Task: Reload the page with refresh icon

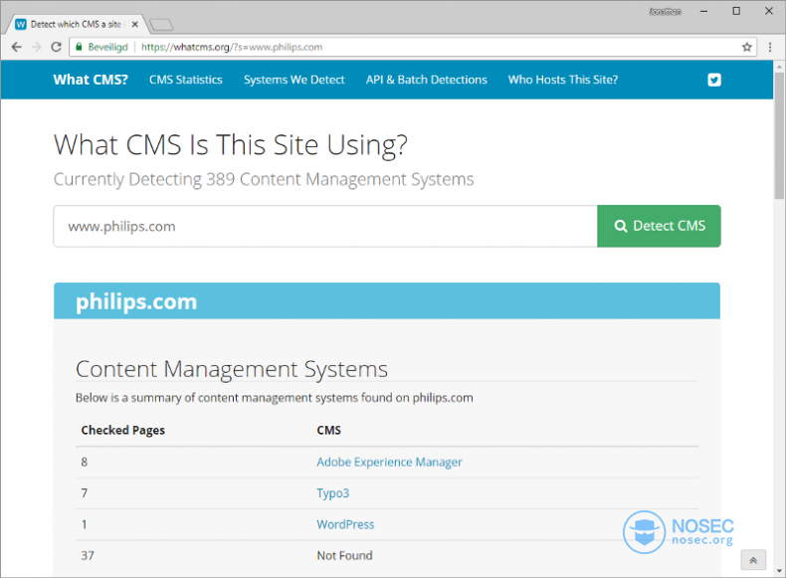Action: (56, 47)
